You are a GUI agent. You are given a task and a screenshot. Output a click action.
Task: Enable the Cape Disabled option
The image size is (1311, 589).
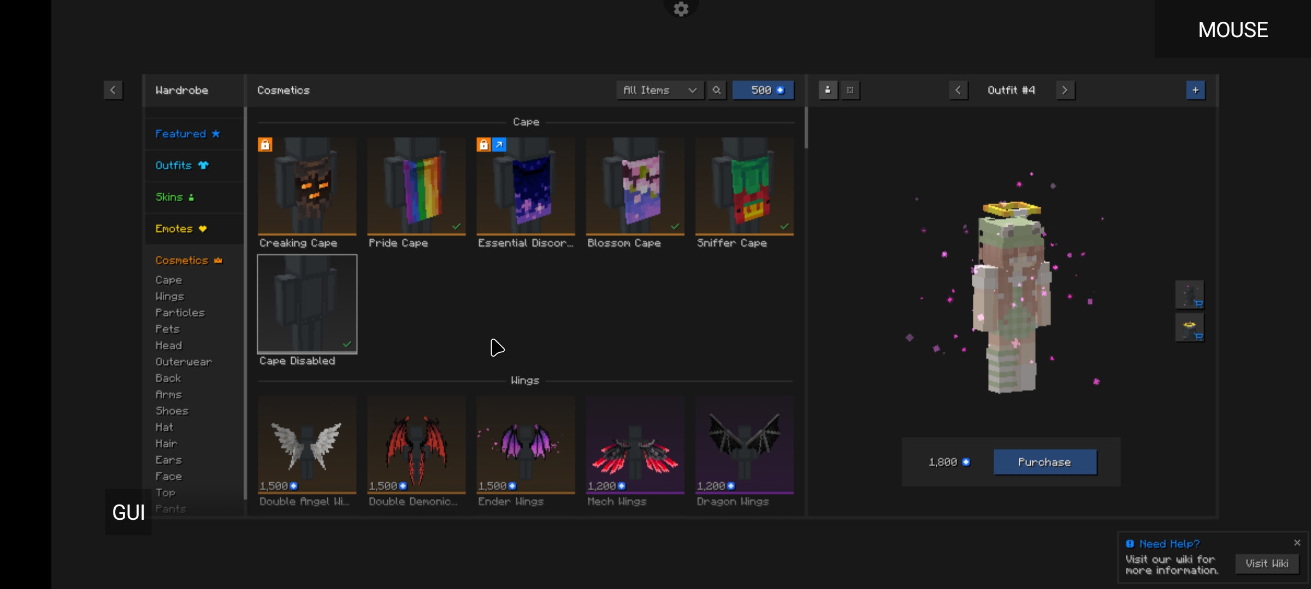[x=307, y=304]
